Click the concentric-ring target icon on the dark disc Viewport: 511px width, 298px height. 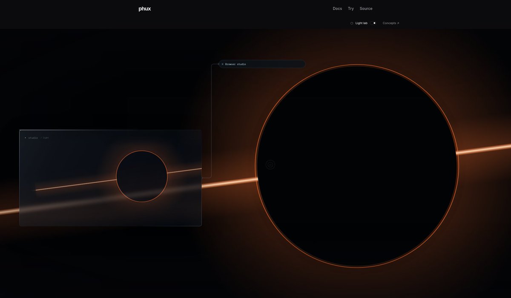[270, 165]
